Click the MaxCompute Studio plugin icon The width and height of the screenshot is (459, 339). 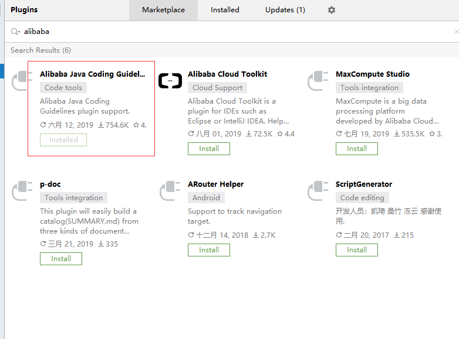(x=318, y=81)
